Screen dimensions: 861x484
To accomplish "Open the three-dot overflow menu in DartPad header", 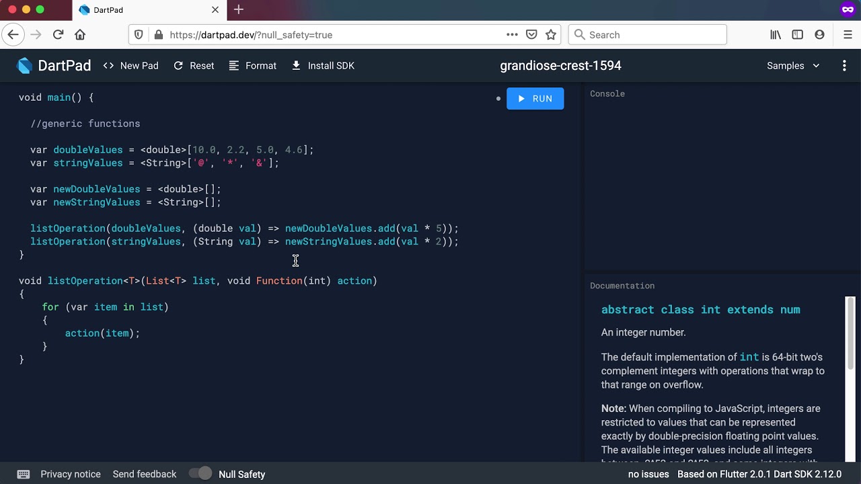I will point(844,65).
